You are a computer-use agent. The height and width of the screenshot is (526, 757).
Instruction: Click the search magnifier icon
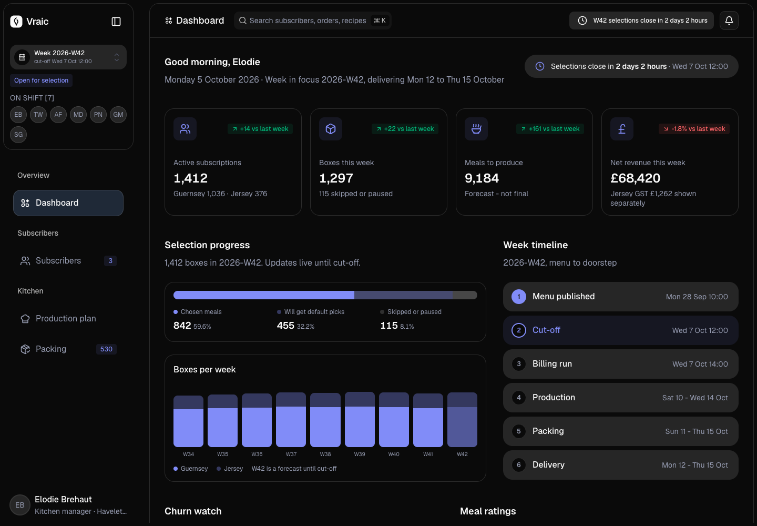(243, 21)
